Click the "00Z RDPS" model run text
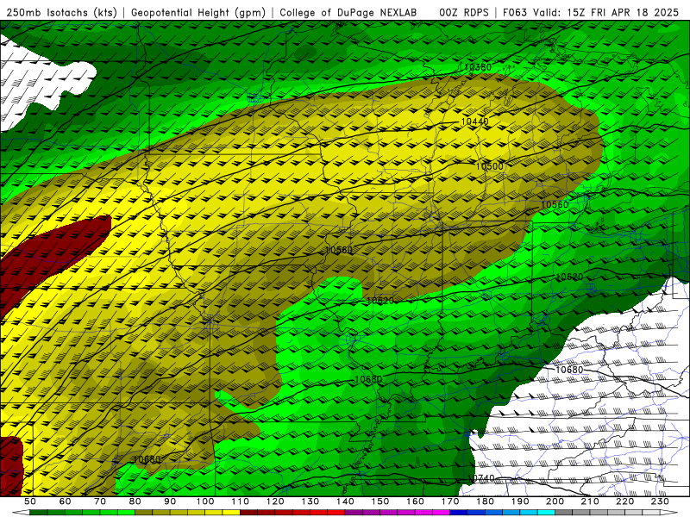The image size is (690, 517). point(464,12)
